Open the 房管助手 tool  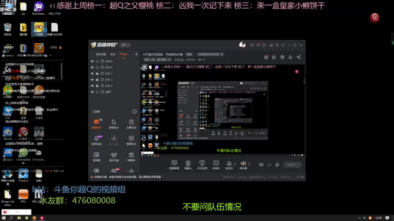[x=114, y=124]
